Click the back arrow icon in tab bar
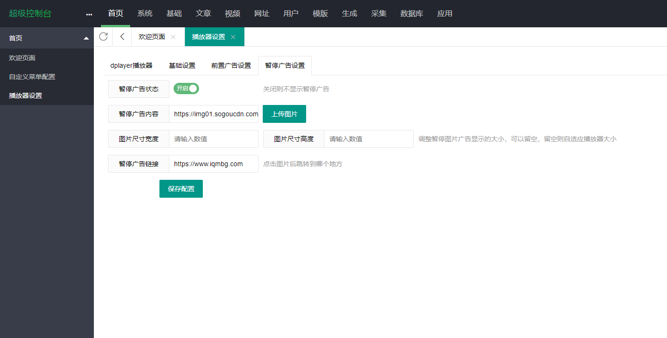667x338 pixels. pos(122,37)
